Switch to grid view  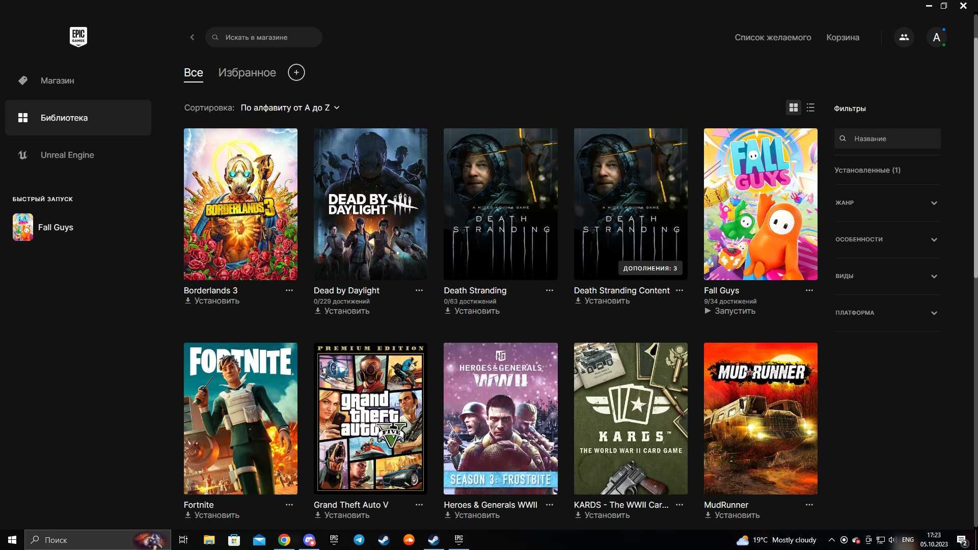click(x=794, y=107)
